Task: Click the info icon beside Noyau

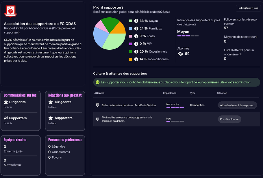Action: pos(136,21)
